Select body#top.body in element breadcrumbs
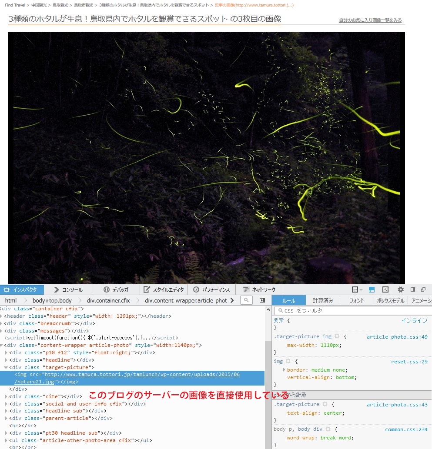 [52, 300]
